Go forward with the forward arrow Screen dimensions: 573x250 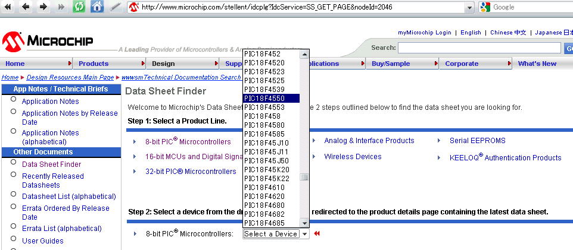(x=43, y=7)
